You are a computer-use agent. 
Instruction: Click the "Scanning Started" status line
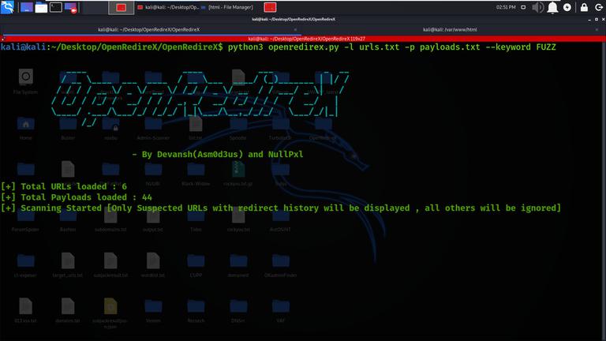pos(281,208)
